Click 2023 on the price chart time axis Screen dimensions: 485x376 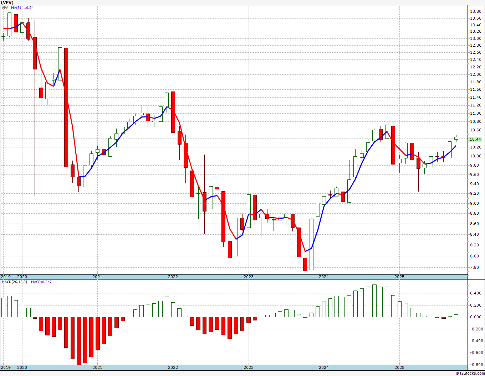click(249, 277)
